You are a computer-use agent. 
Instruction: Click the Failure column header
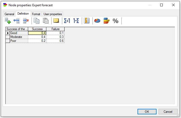[55, 29]
